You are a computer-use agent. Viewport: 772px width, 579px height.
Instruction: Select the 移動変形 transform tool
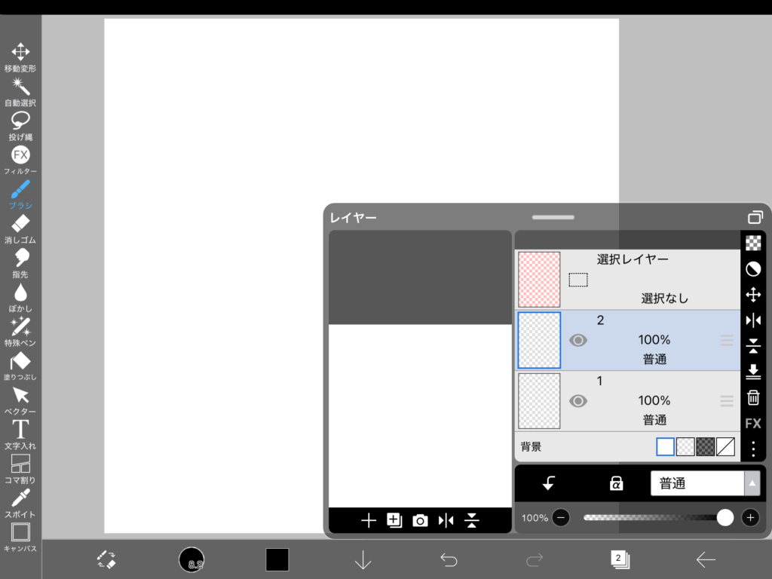tap(20, 57)
